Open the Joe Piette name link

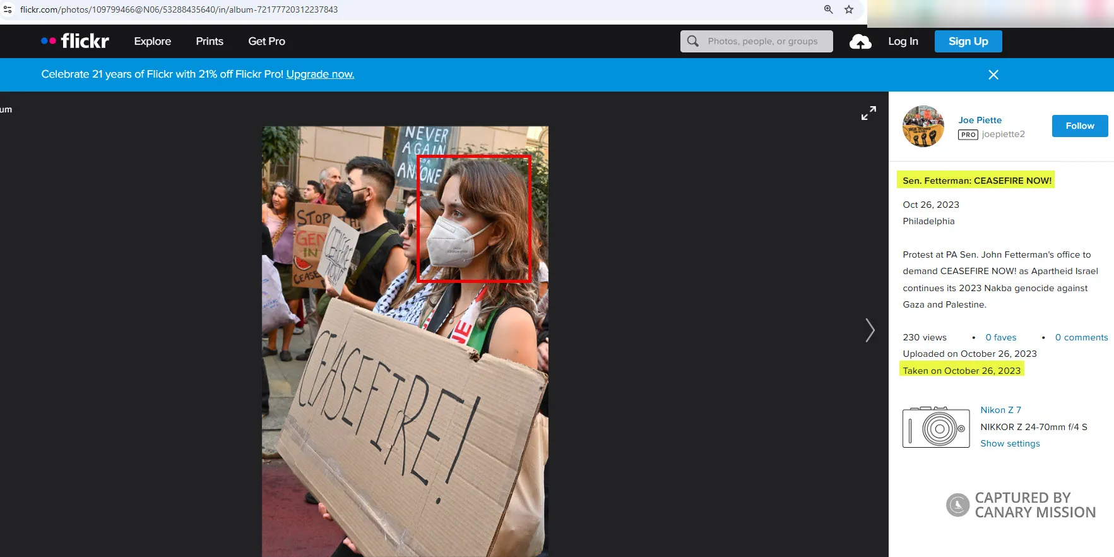point(980,120)
